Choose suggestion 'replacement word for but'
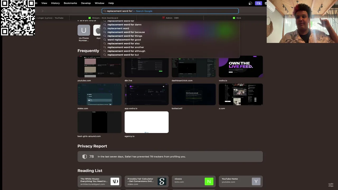This screenshot has width=338, height=190. coord(170,55)
